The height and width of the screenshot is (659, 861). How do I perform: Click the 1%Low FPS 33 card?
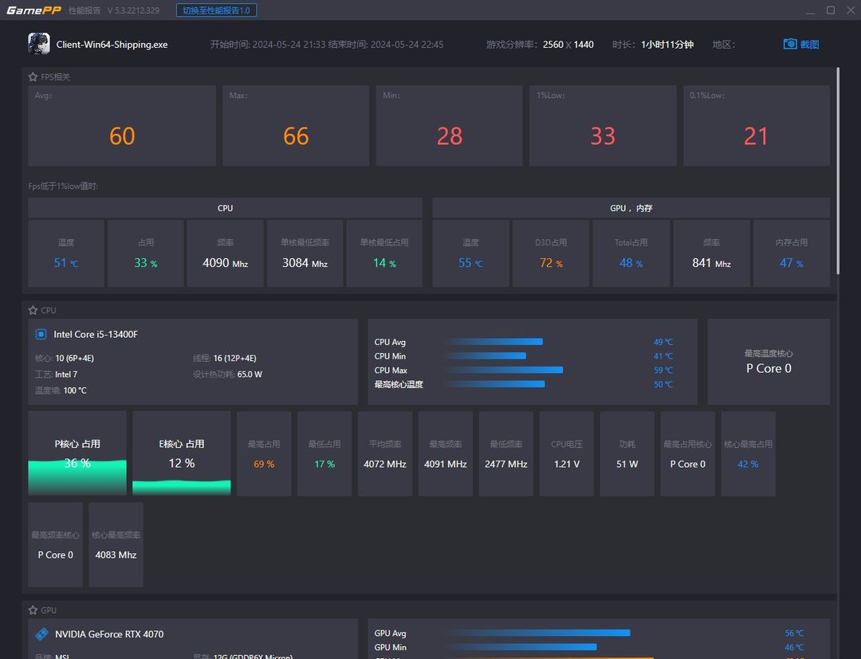point(603,126)
